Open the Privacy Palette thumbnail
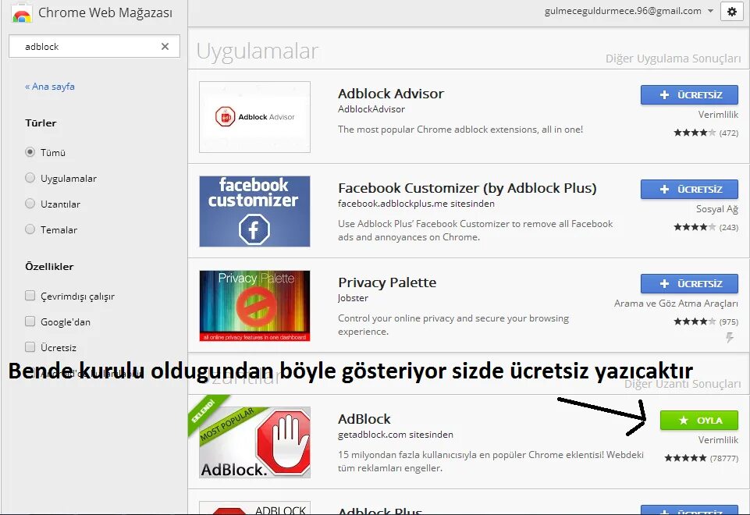The image size is (750, 515). pyautogui.click(x=254, y=306)
